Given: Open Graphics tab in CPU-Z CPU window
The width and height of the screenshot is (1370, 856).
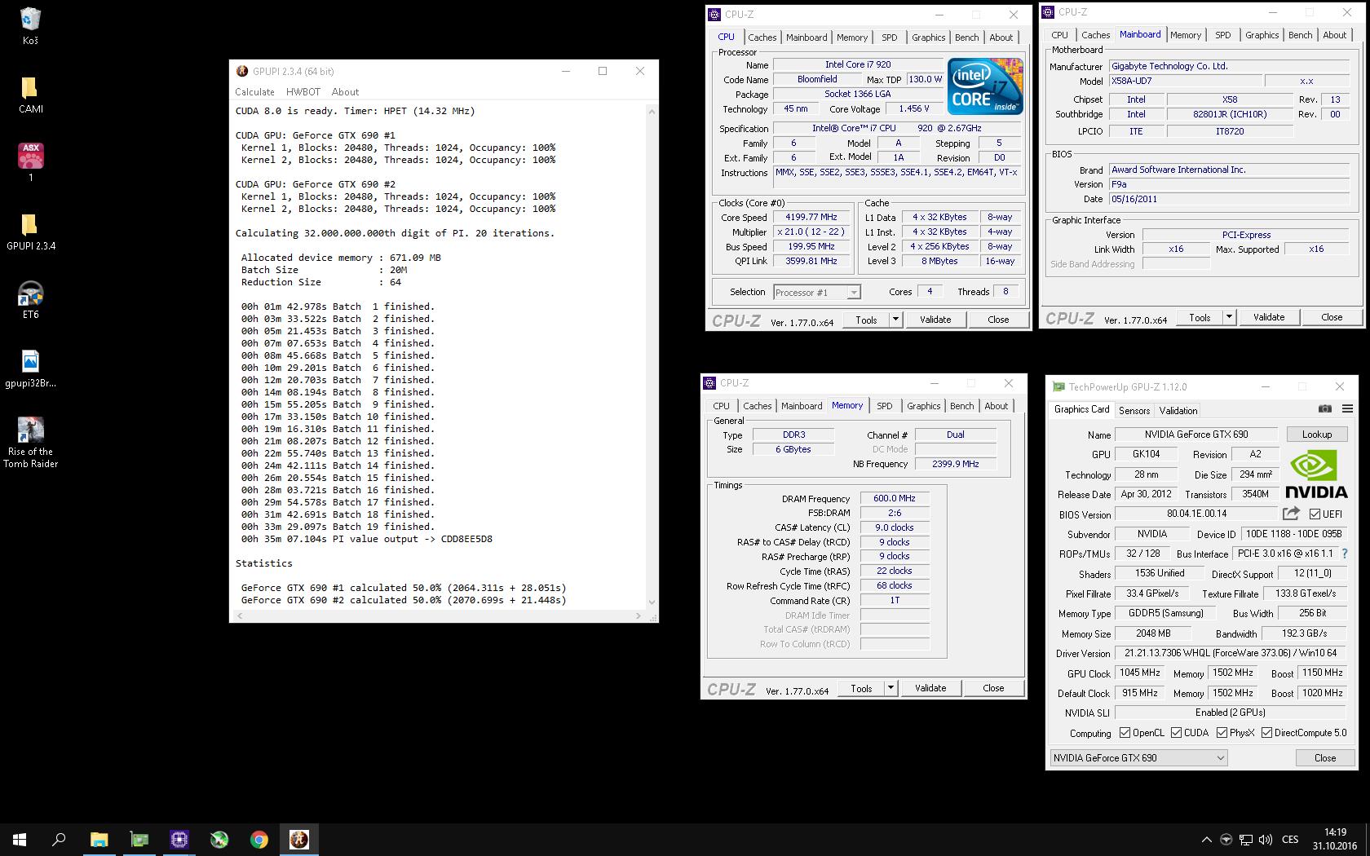Looking at the screenshot, I should [x=928, y=38].
